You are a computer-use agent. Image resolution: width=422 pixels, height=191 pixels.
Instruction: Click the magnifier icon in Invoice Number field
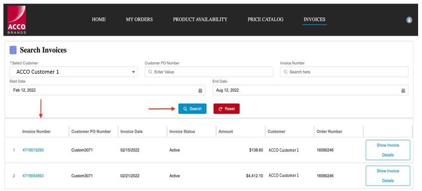point(286,72)
